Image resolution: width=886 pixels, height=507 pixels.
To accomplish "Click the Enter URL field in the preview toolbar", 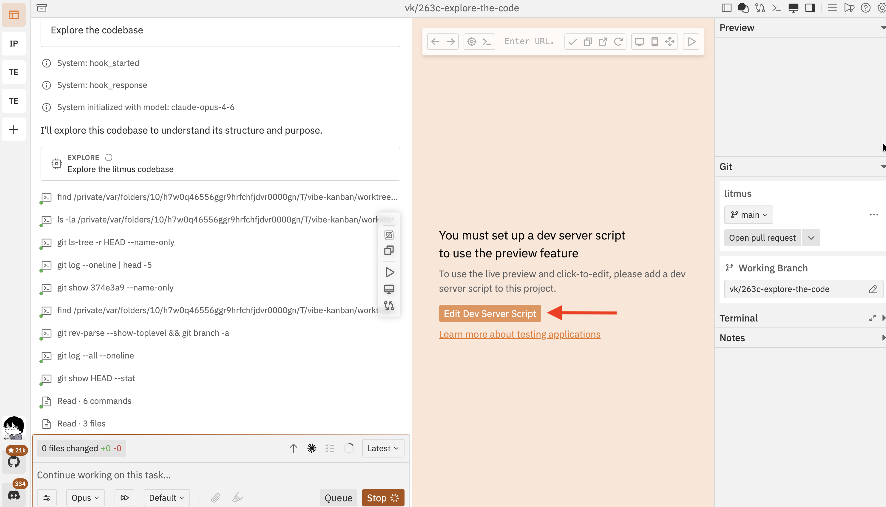I will (530, 41).
